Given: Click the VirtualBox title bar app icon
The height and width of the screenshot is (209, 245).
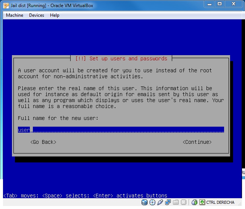Looking at the screenshot, I should click(6, 6).
